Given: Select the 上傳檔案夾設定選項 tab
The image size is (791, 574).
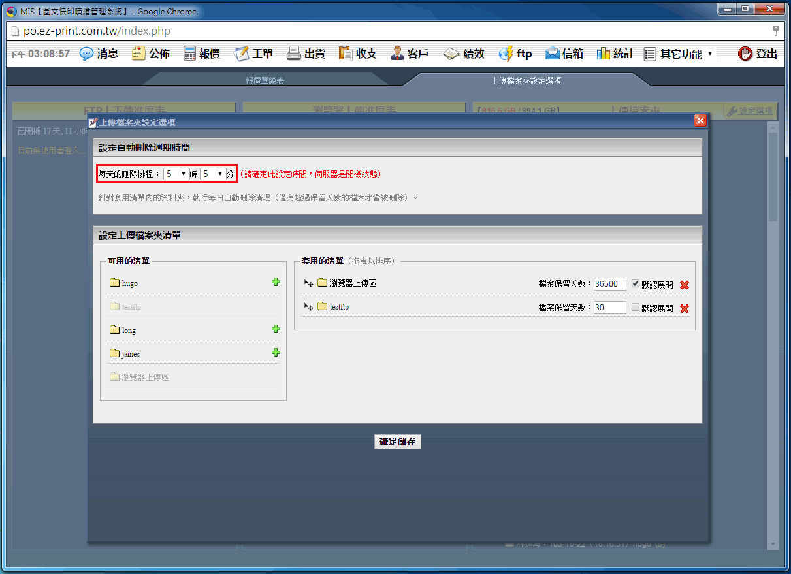Looking at the screenshot, I should coord(526,80).
